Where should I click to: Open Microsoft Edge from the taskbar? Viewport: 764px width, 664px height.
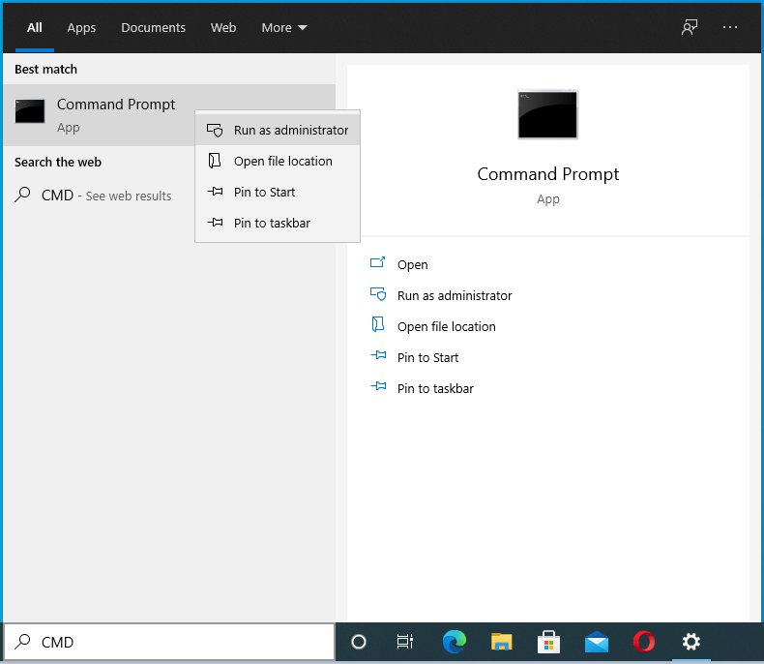[454, 642]
